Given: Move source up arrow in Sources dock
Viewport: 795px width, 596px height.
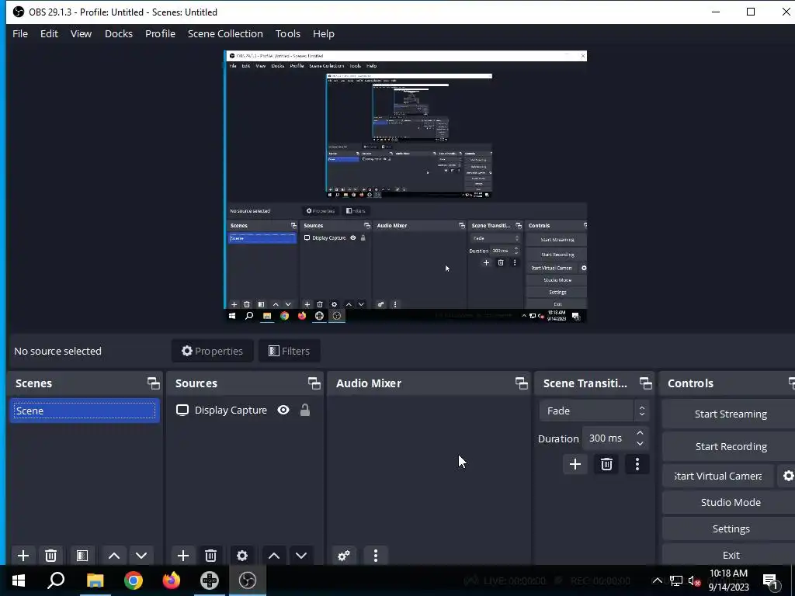Looking at the screenshot, I should point(274,556).
